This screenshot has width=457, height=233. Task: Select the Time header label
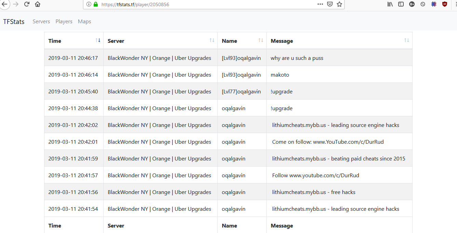[x=55, y=41]
